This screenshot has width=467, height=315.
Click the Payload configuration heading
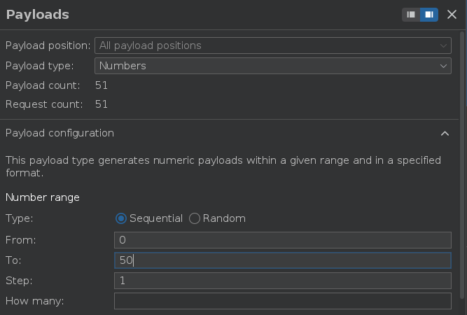pos(60,133)
